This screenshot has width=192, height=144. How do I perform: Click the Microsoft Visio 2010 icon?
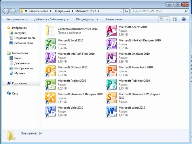point(50,111)
